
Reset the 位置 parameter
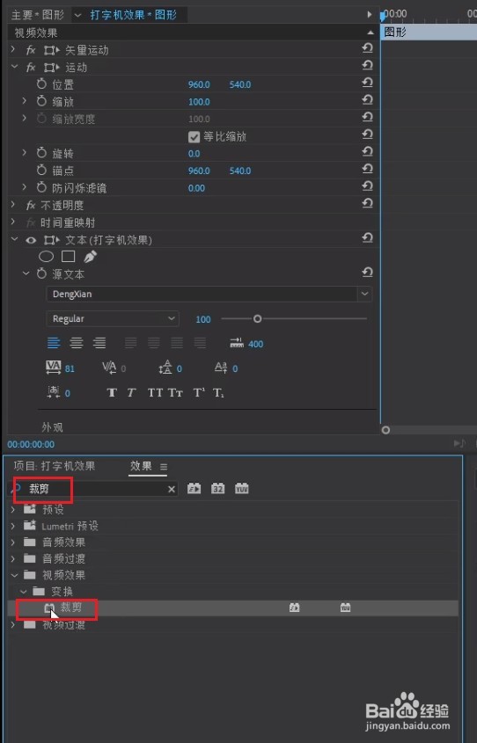pos(367,83)
